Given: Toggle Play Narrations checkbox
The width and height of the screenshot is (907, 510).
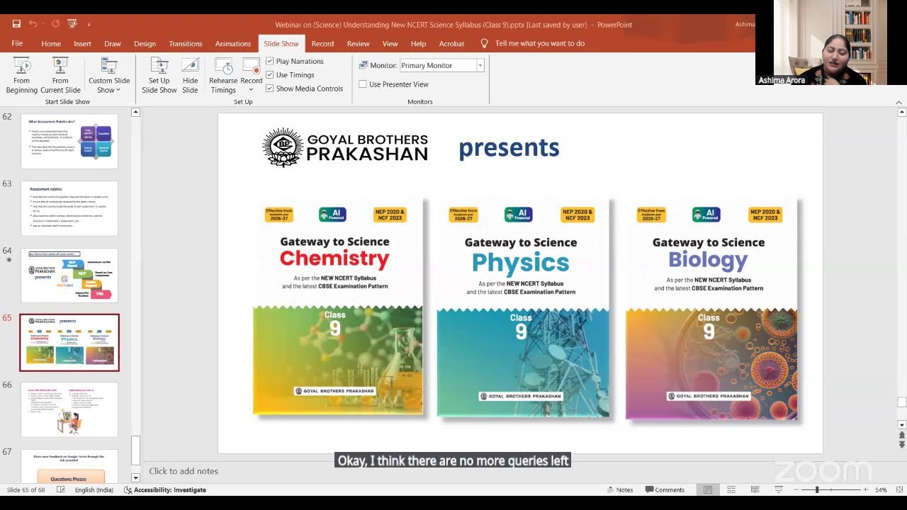Looking at the screenshot, I should (x=269, y=62).
